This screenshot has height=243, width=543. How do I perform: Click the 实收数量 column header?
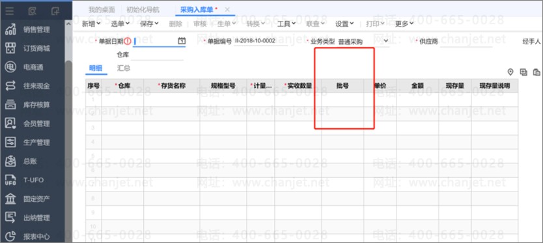click(x=298, y=85)
